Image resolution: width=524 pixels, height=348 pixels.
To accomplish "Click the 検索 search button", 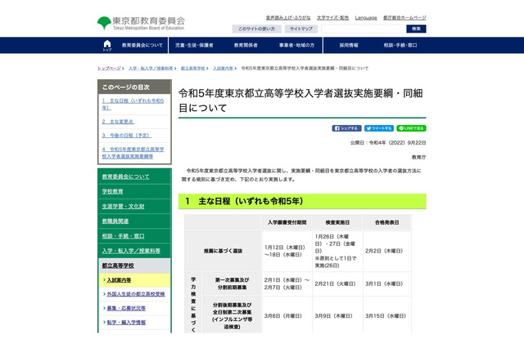I will (x=416, y=29).
